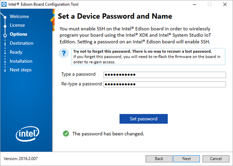Click the app icon in title bar
The image size is (233, 166).
pyautogui.click(x=5, y=4)
